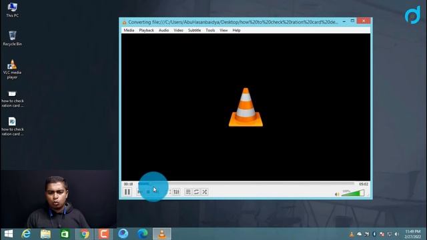Mute audio via speaker icon
Image resolution: width=427 pixels, height=240 pixels.
pos(337,194)
